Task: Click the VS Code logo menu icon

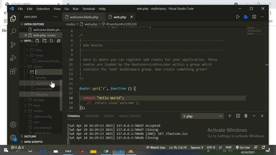Action: pyautogui.click(x=12, y=9)
